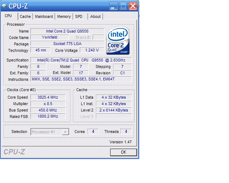Click the Level 2 value 2 x 6144 KBytes
Image resolution: width=229 pixels, height=183 pixels.
pyautogui.click(x=114, y=110)
